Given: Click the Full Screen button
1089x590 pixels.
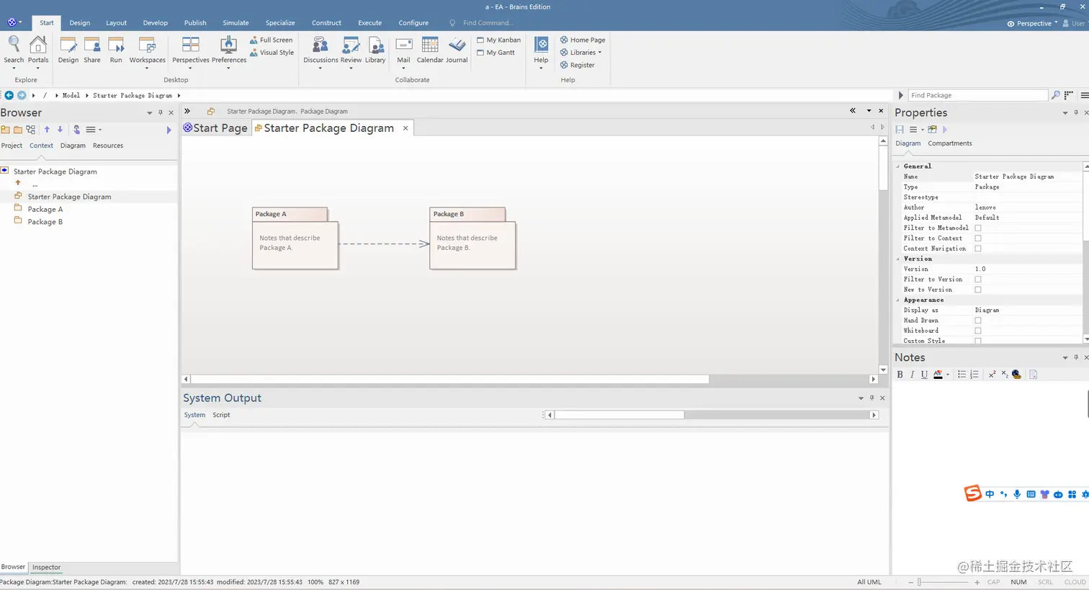Looking at the screenshot, I should point(271,40).
